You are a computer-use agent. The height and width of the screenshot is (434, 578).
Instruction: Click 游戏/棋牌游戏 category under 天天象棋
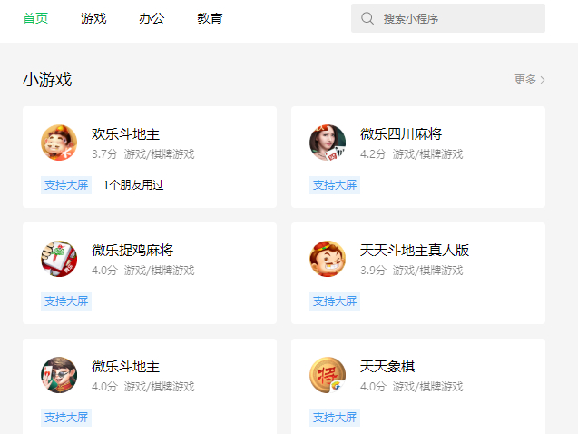click(x=427, y=387)
